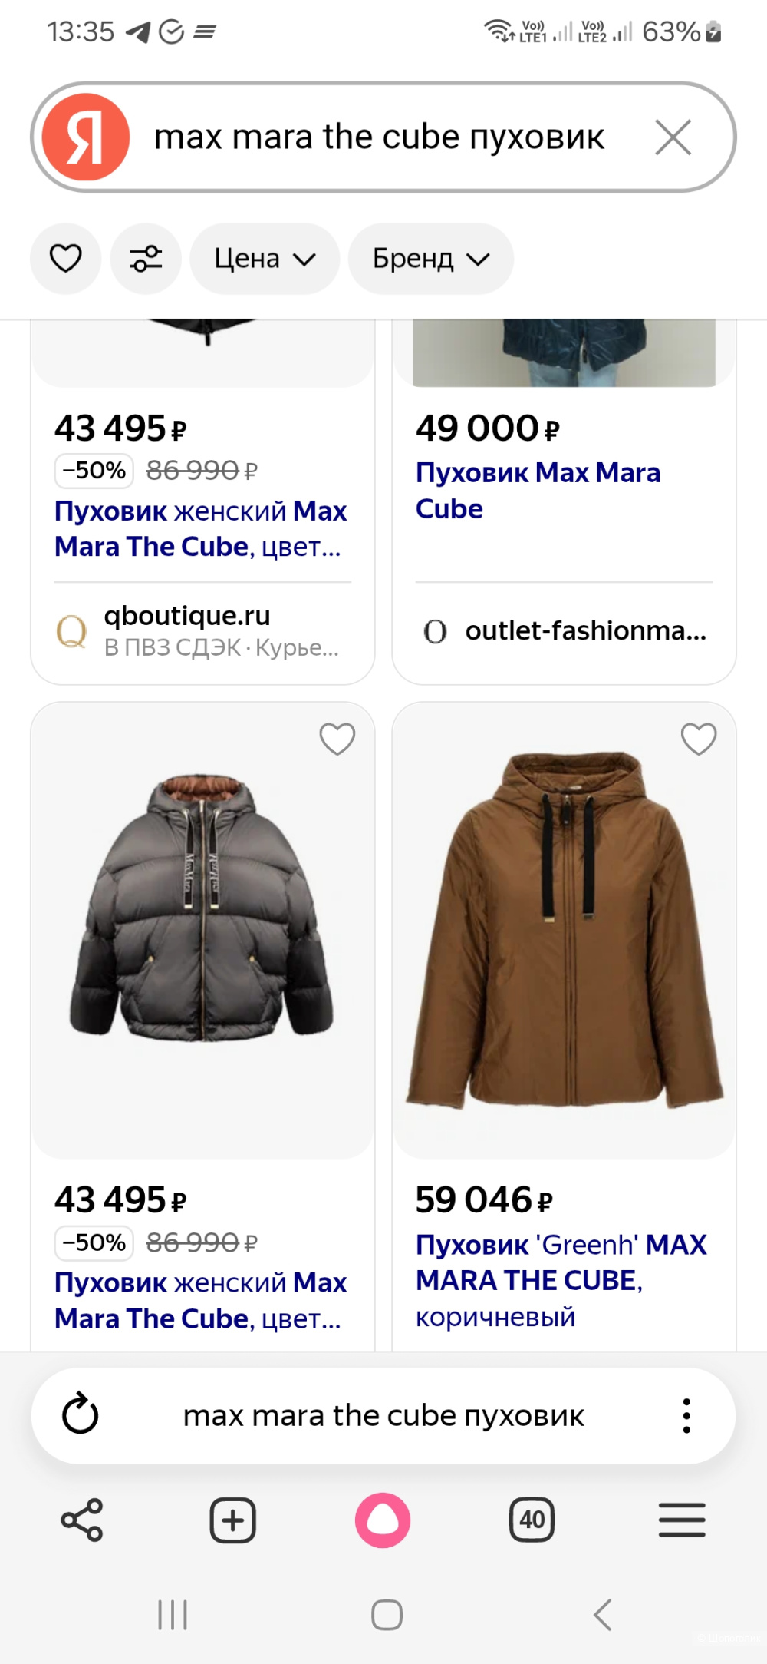The height and width of the screenshot is (1664, 767).
Task: Favorite the brown Greenh MAX MARA jacket
Action: click(698, 738)
